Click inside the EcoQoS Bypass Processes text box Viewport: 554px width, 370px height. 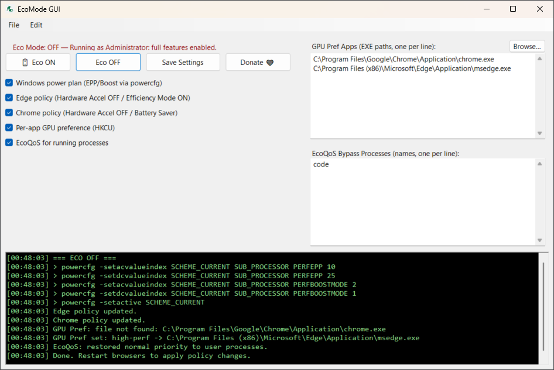422,202
